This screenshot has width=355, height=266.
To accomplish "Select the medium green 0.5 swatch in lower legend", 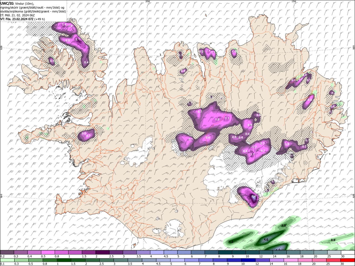I will coord(35,260).
